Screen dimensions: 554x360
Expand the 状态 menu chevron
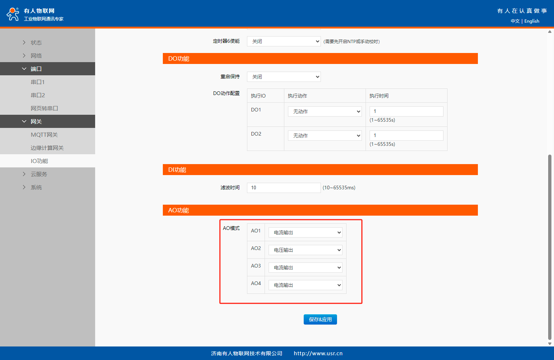point(24,42)
